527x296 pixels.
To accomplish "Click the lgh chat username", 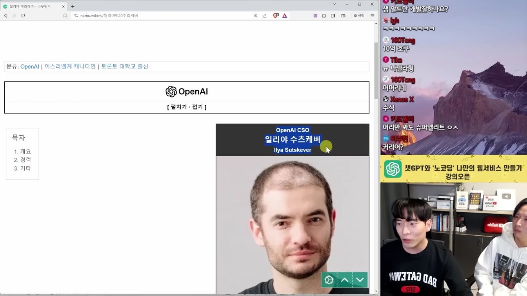I will tap(394, 21).
